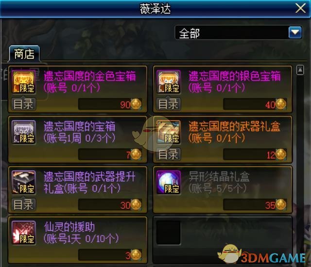Click the empty item slot
This screenshot has width=311, height=267.
[169, 233]
